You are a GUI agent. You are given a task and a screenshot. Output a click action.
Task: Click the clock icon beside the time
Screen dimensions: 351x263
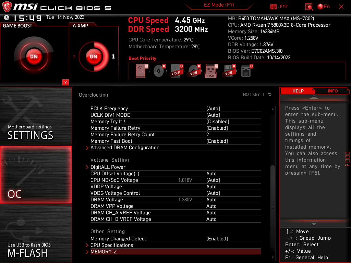pos(7,17)
